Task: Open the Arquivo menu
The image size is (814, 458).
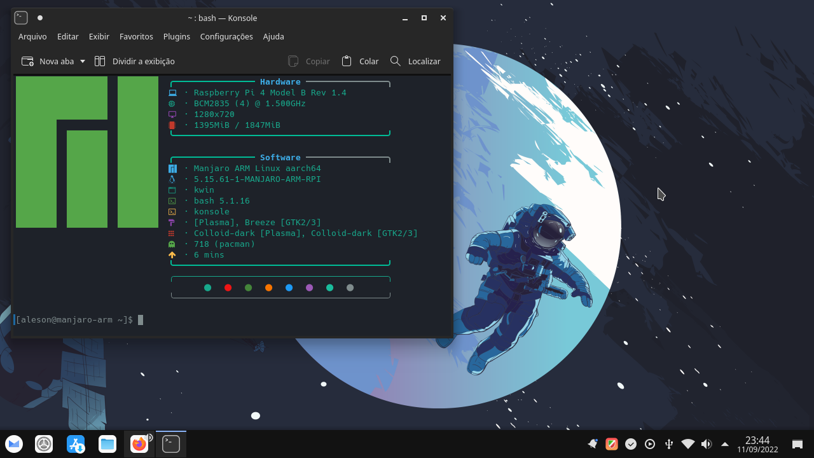Action: pos(32,36)
